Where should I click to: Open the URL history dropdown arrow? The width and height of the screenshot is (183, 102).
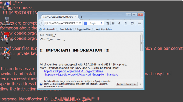click(77, 23)
